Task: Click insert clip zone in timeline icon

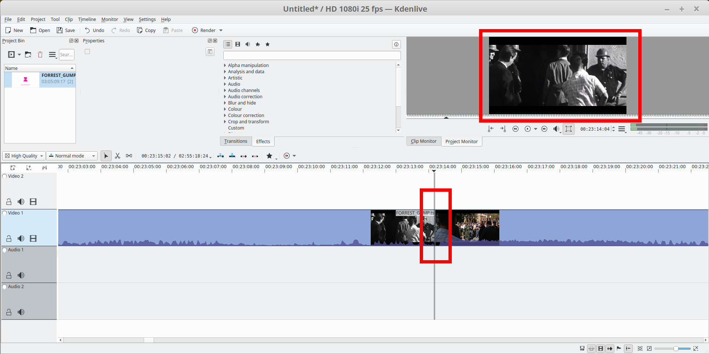Action: pyautogui.click(x=221, y=156)
